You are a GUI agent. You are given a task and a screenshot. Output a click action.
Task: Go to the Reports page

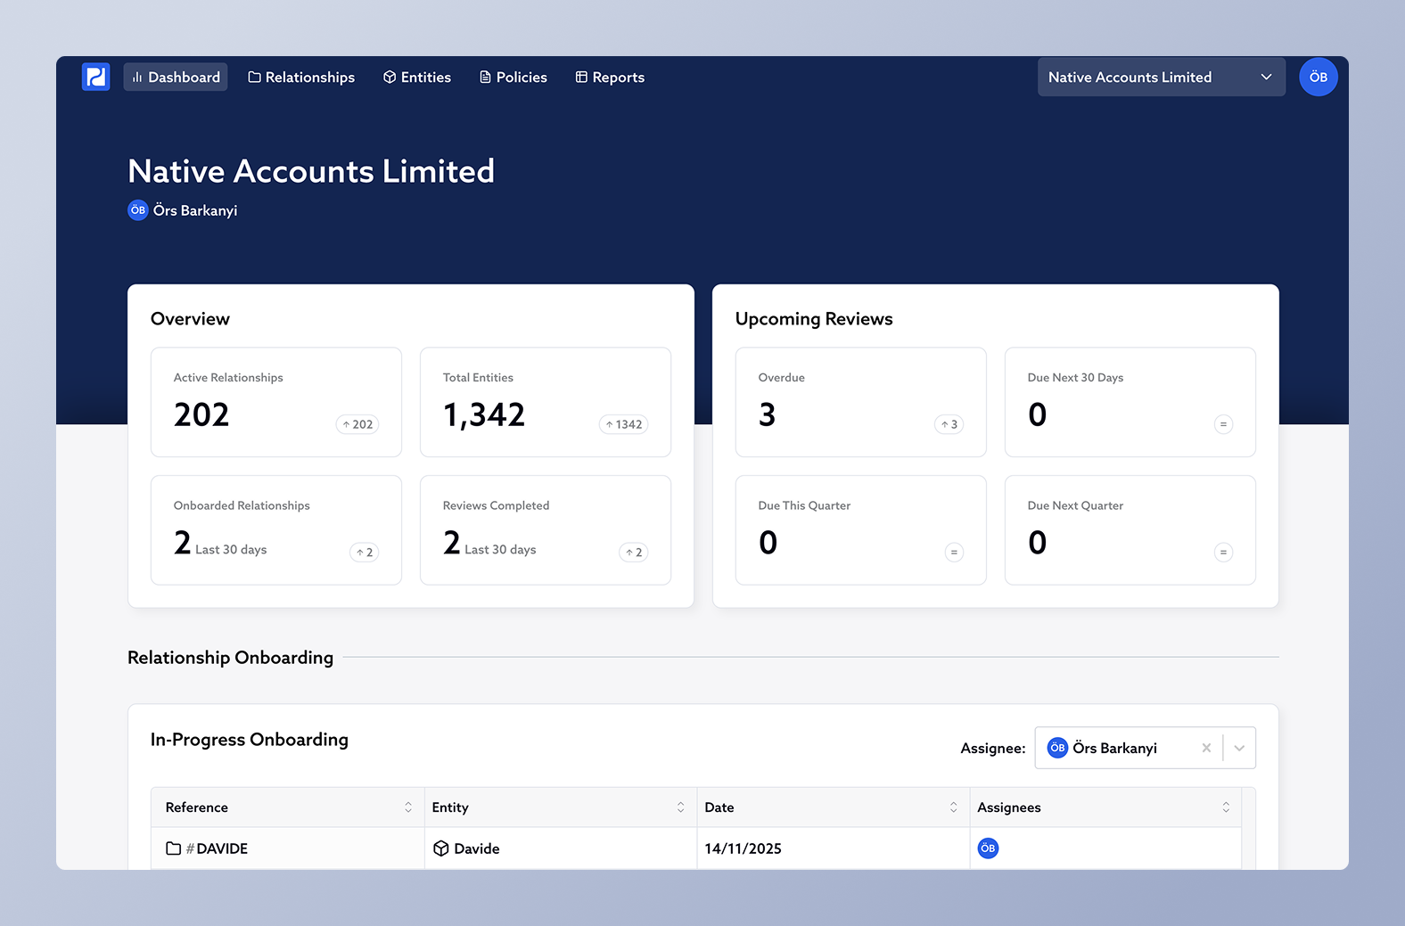point(610,77)
